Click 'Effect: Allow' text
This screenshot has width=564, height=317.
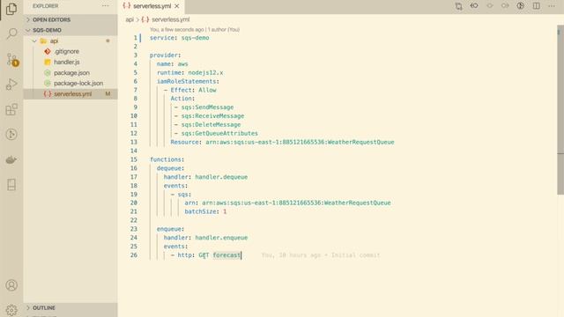pos(194,90)
